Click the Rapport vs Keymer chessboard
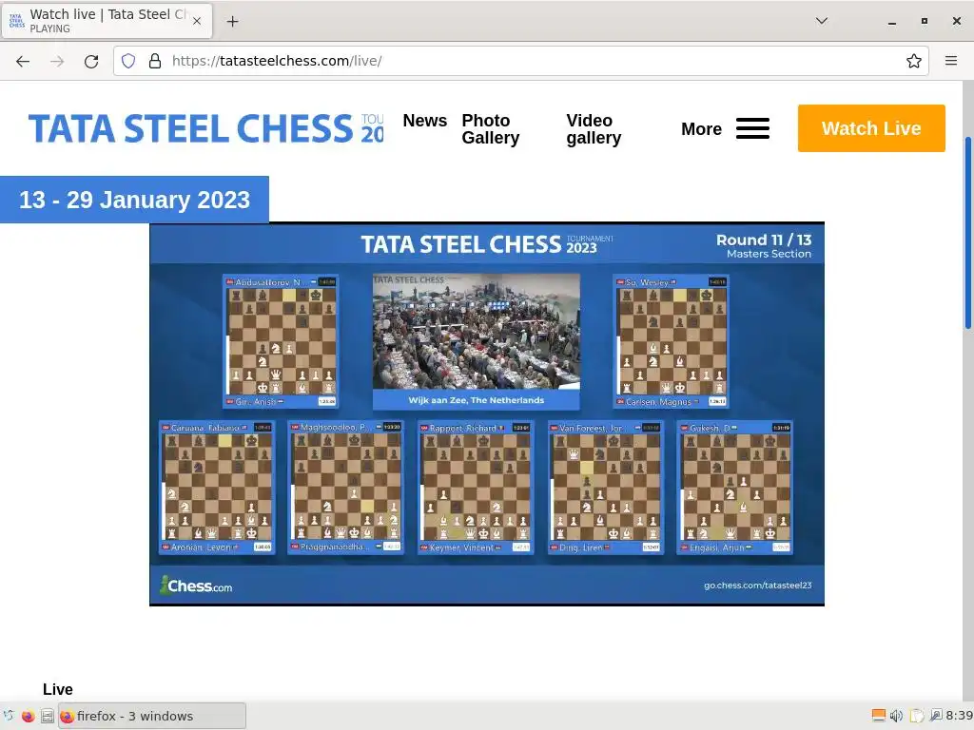Viewport: 974px width, 730px height. (x=477, y=486)
